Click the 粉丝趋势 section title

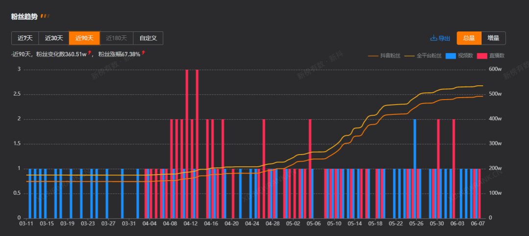tap(24, 16)
